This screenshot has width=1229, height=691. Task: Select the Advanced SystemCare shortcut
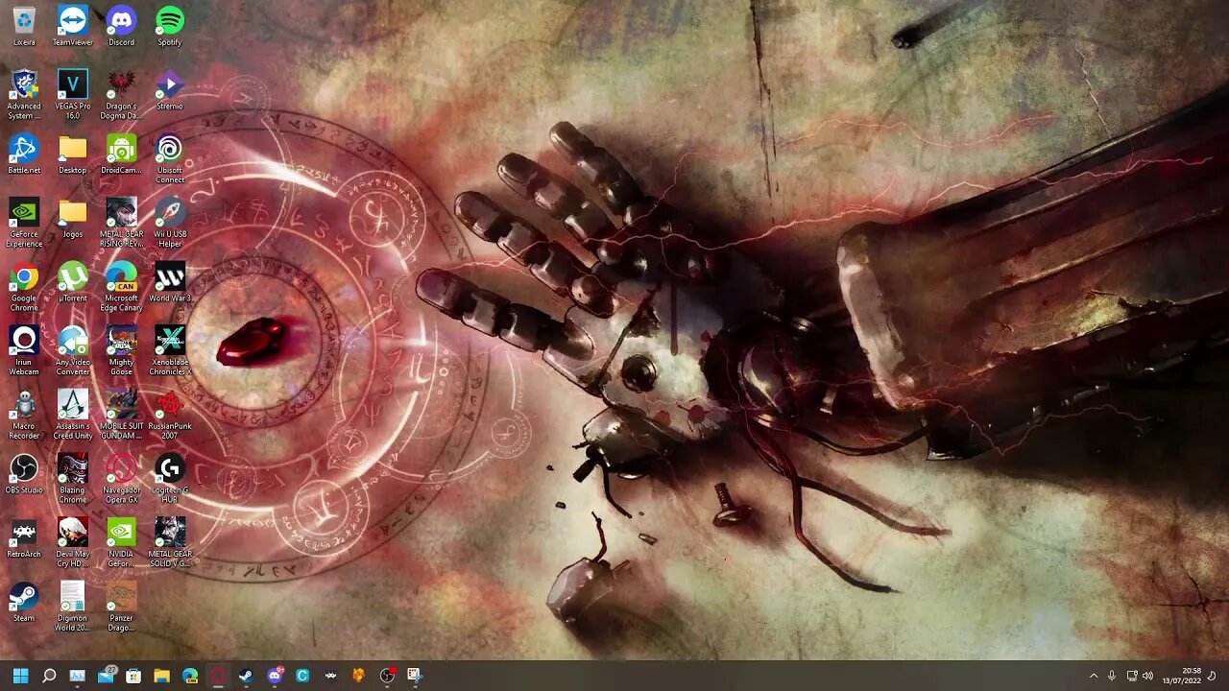[24, 95]
